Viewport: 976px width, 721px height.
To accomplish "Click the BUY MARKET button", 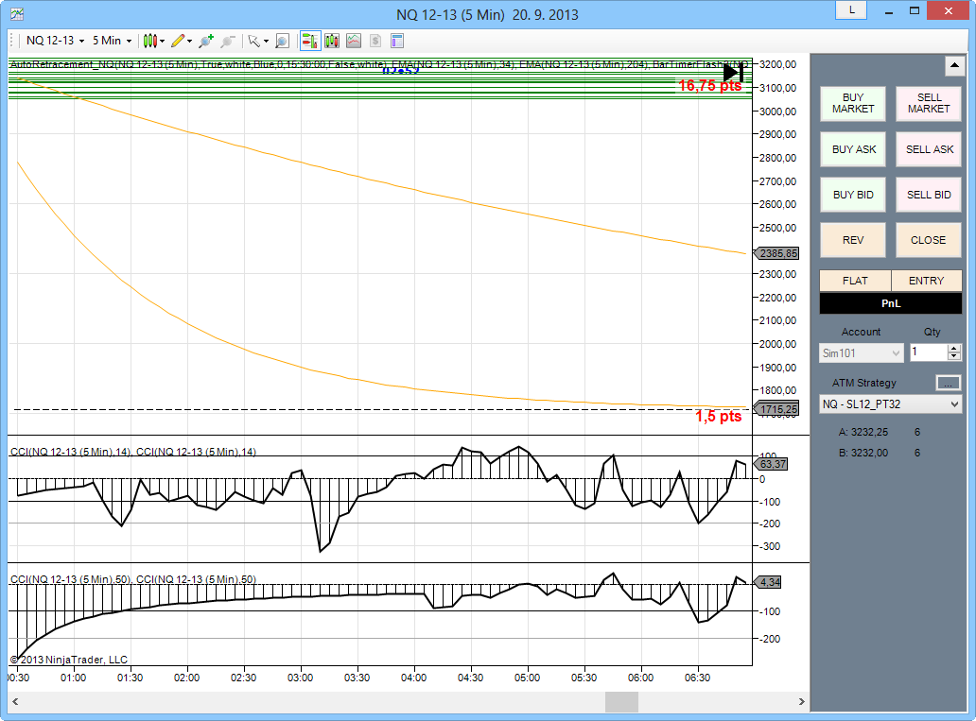I will pos(853,103).
